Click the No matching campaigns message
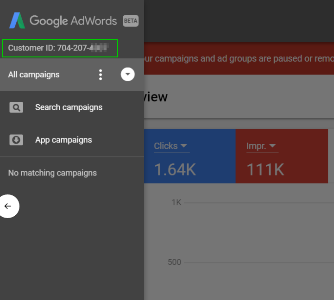334x300 pixels. (x=52, y=173)
